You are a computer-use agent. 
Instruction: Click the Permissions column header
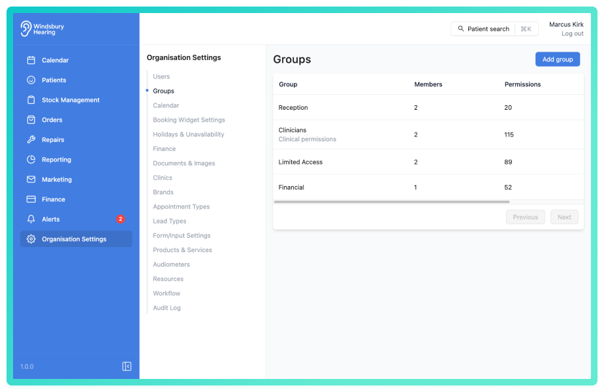pyautogui.click(x=522, y=84)
